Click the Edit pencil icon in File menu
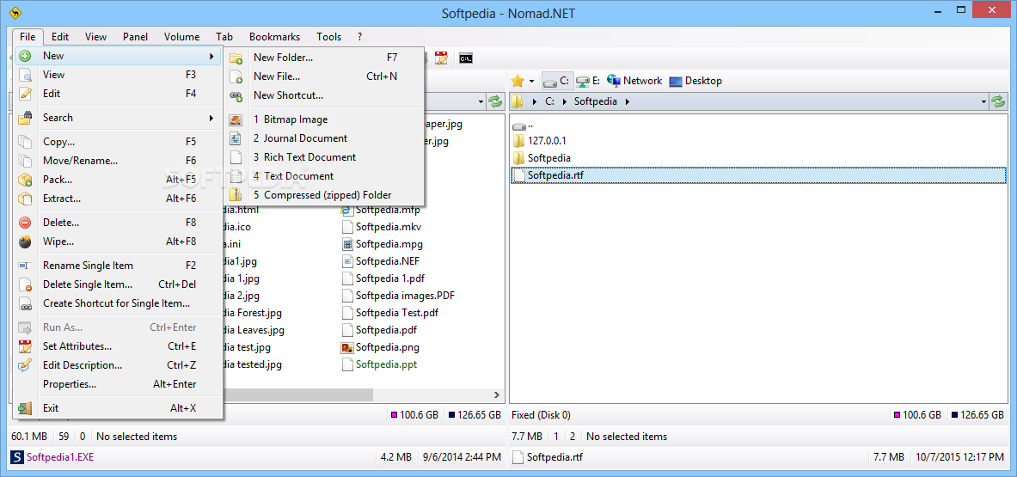Screen dimensions: 1017x477 (25, 94)
